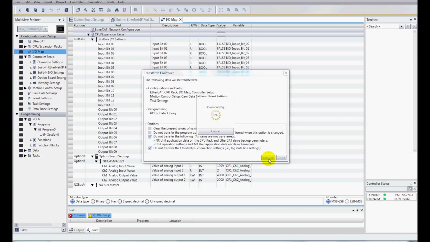The image size is (430, 242).
Task: Pin the Multiview Explorer panel
Action: (63, 20)
